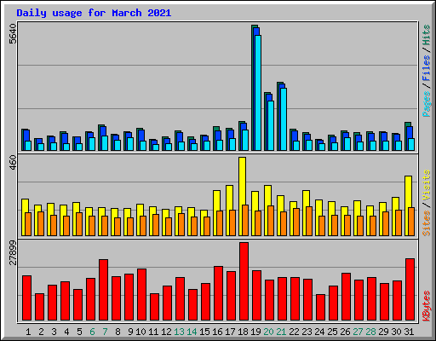The height and width of the screenshot is (341, 436).
Task: Click day 10 on the x-axis
Action: tap(141, 332)
